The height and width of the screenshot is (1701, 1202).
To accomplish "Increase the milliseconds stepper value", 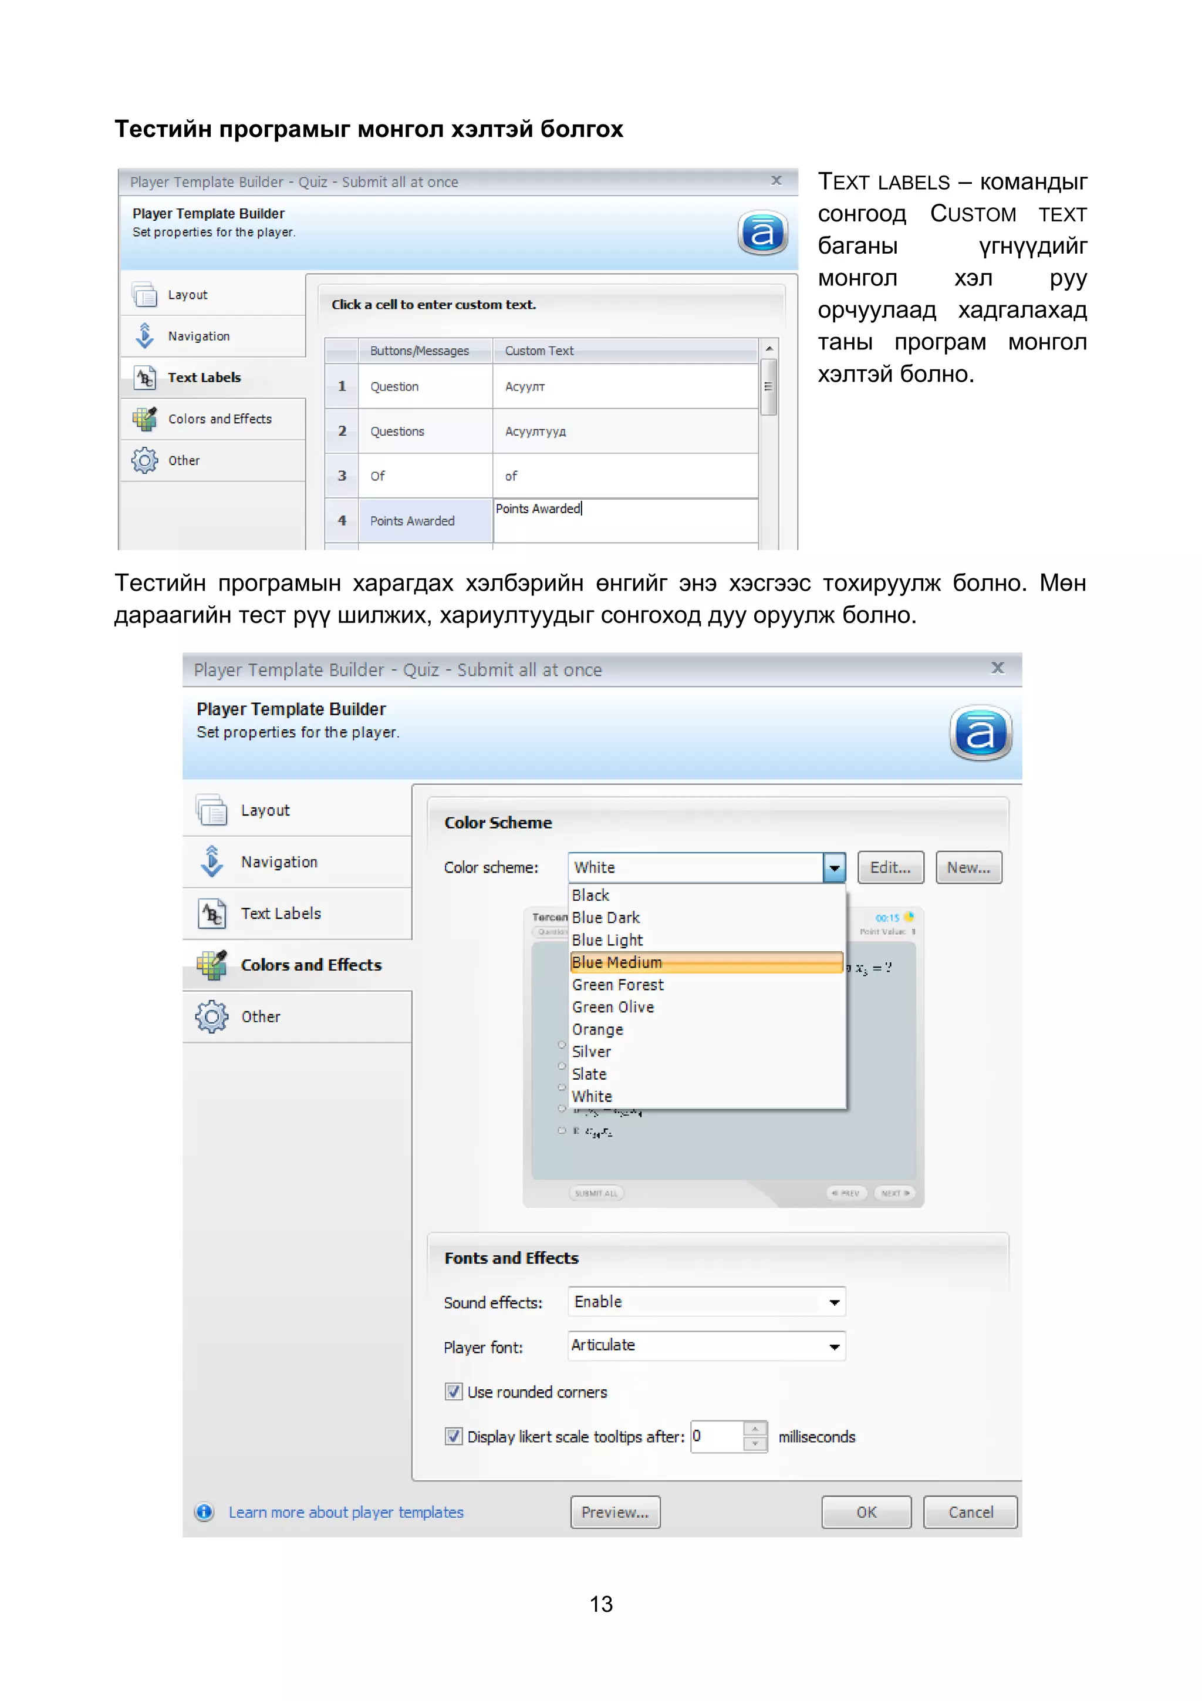I will [x=755, y=1429].
